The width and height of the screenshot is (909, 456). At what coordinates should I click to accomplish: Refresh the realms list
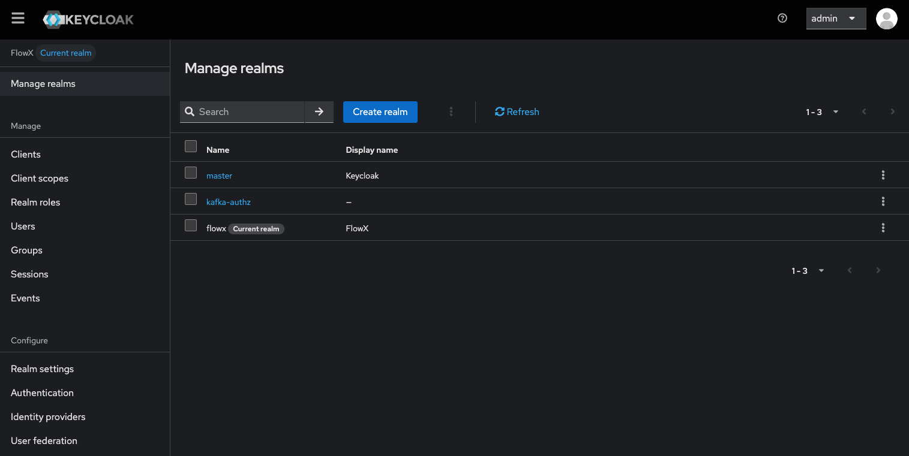517,112
